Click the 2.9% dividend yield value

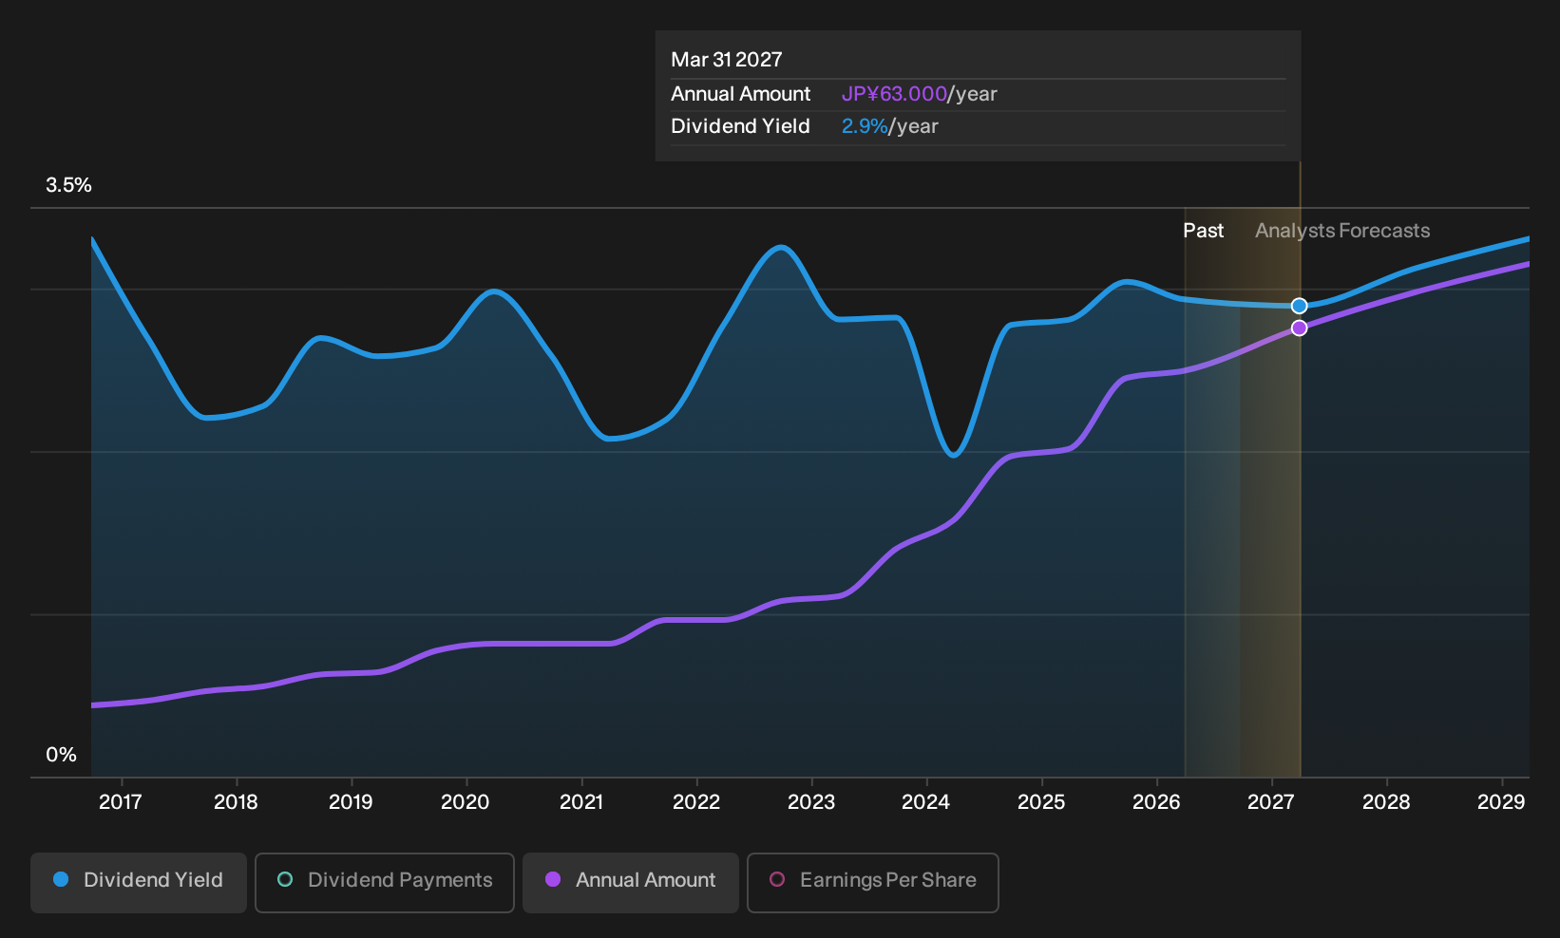[x=865, y=126]
